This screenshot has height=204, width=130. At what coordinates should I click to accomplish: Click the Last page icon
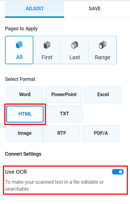pos(75,45)
